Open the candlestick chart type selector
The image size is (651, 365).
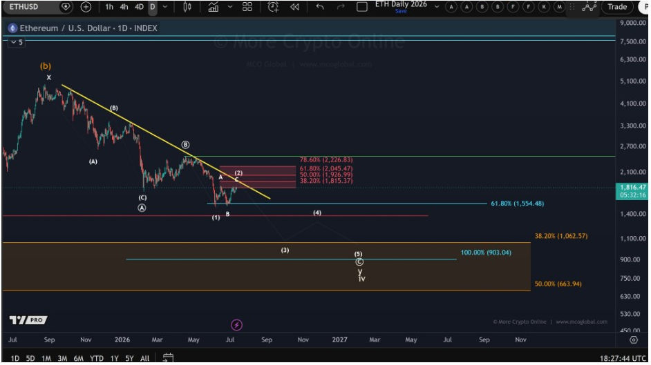coord(187,7)
